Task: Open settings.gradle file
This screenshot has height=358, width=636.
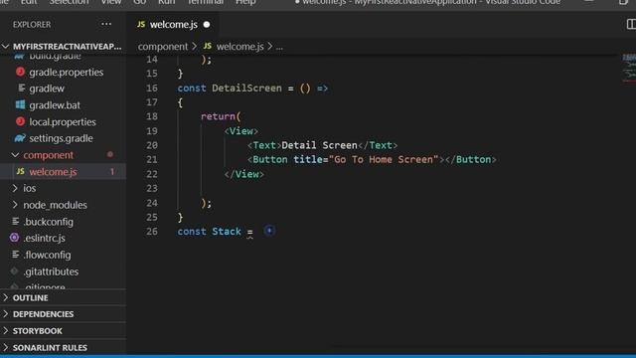Action: click(x=61, y=138)
